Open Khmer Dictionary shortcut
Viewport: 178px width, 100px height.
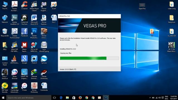34,88
